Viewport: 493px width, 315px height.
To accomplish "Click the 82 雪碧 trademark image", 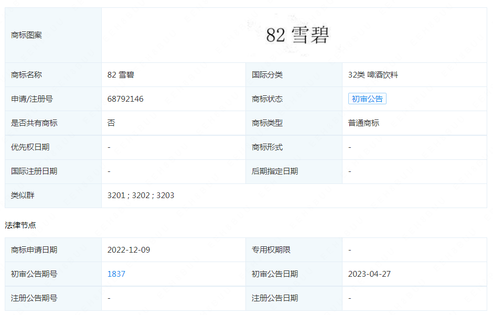I will coord(297,35).
